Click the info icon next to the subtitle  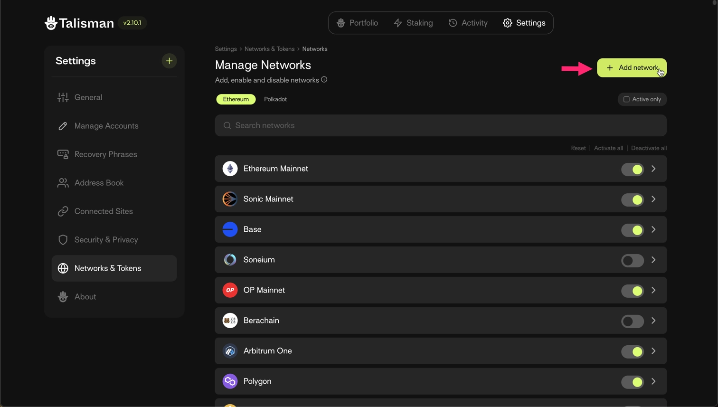pos(324,80)
